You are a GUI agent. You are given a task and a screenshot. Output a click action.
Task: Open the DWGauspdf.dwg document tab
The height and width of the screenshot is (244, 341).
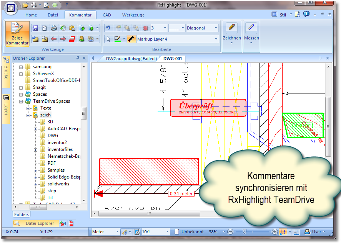tap(131, 59)
